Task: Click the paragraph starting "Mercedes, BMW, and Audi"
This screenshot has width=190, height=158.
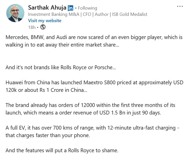Action: point(94,41)
